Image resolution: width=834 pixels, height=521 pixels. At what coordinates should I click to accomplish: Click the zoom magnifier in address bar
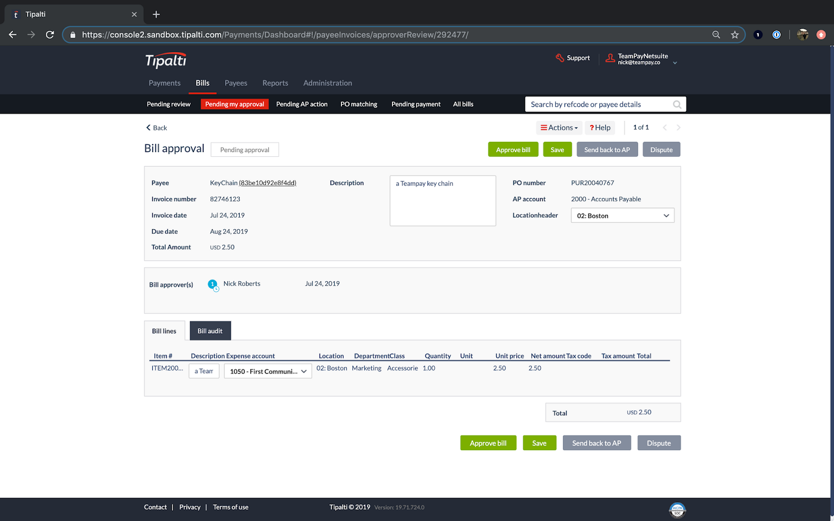[x=716, y=35]
